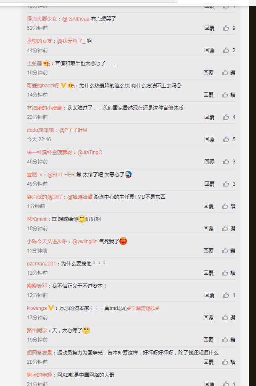Open 笑点低的菇凉吖 user profile
The image size is (256, 386).
[x=45, y=197]
